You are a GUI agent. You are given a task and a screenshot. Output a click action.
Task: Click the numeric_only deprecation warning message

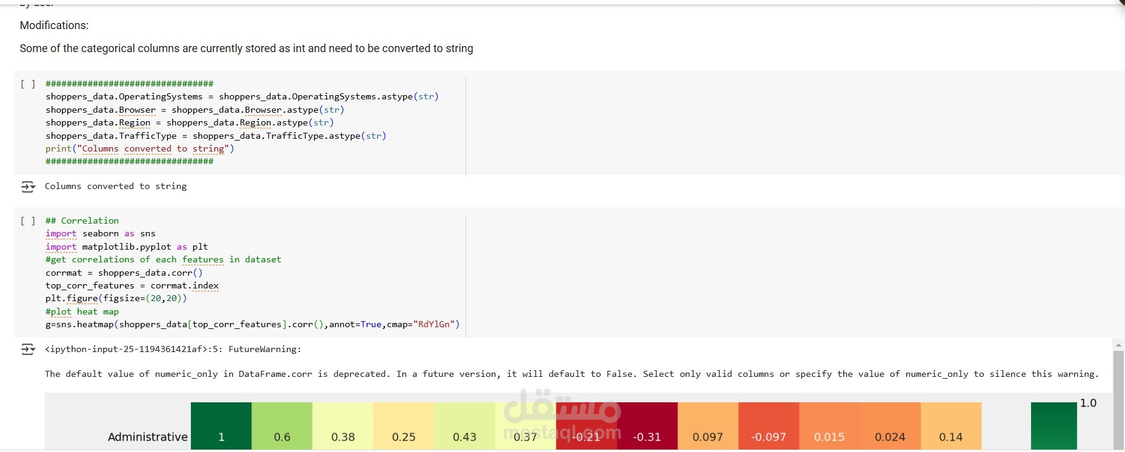point(572,374)
